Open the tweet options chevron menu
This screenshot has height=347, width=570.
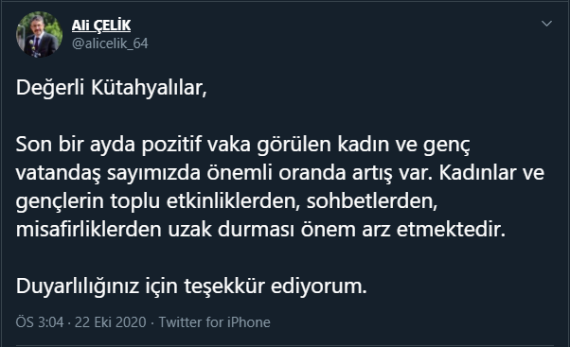pyautogui.click(x=546, y=24)
